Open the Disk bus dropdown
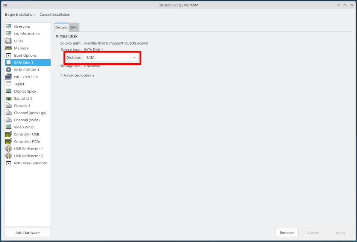Screen dimensions: 357x242 (134, 57)
